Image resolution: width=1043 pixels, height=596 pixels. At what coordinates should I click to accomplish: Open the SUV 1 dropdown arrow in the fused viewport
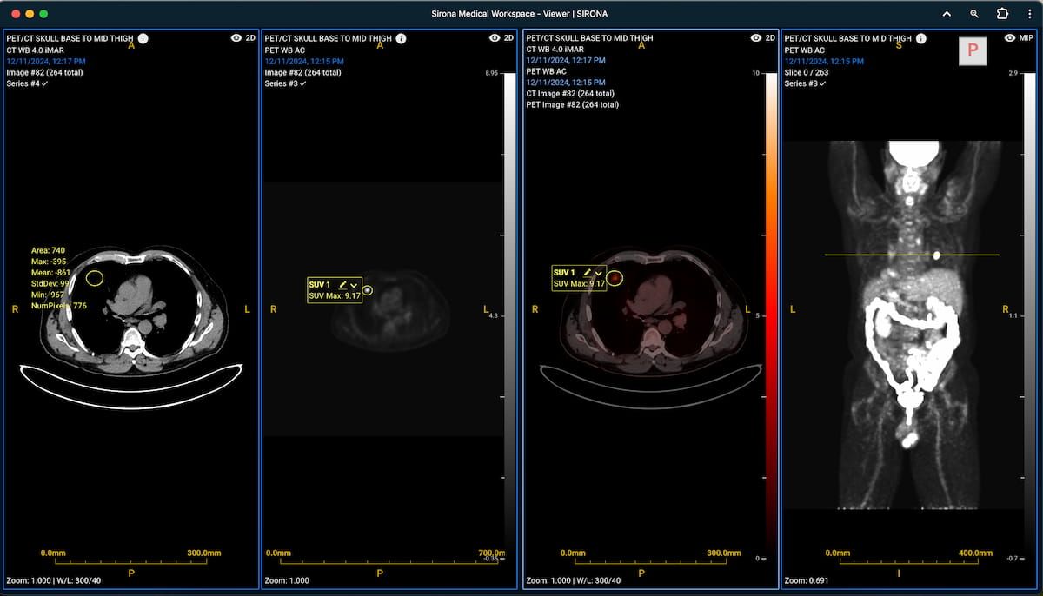pyautogui.click(x=599, y=272)
